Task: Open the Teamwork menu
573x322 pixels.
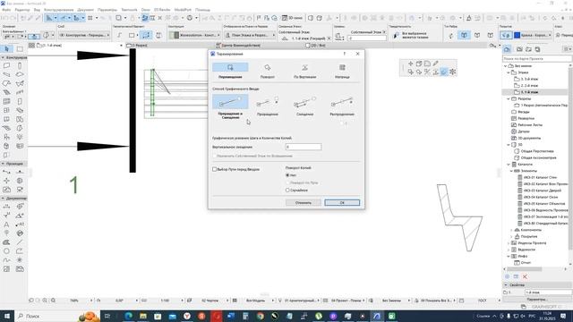Action: point(129,10)
